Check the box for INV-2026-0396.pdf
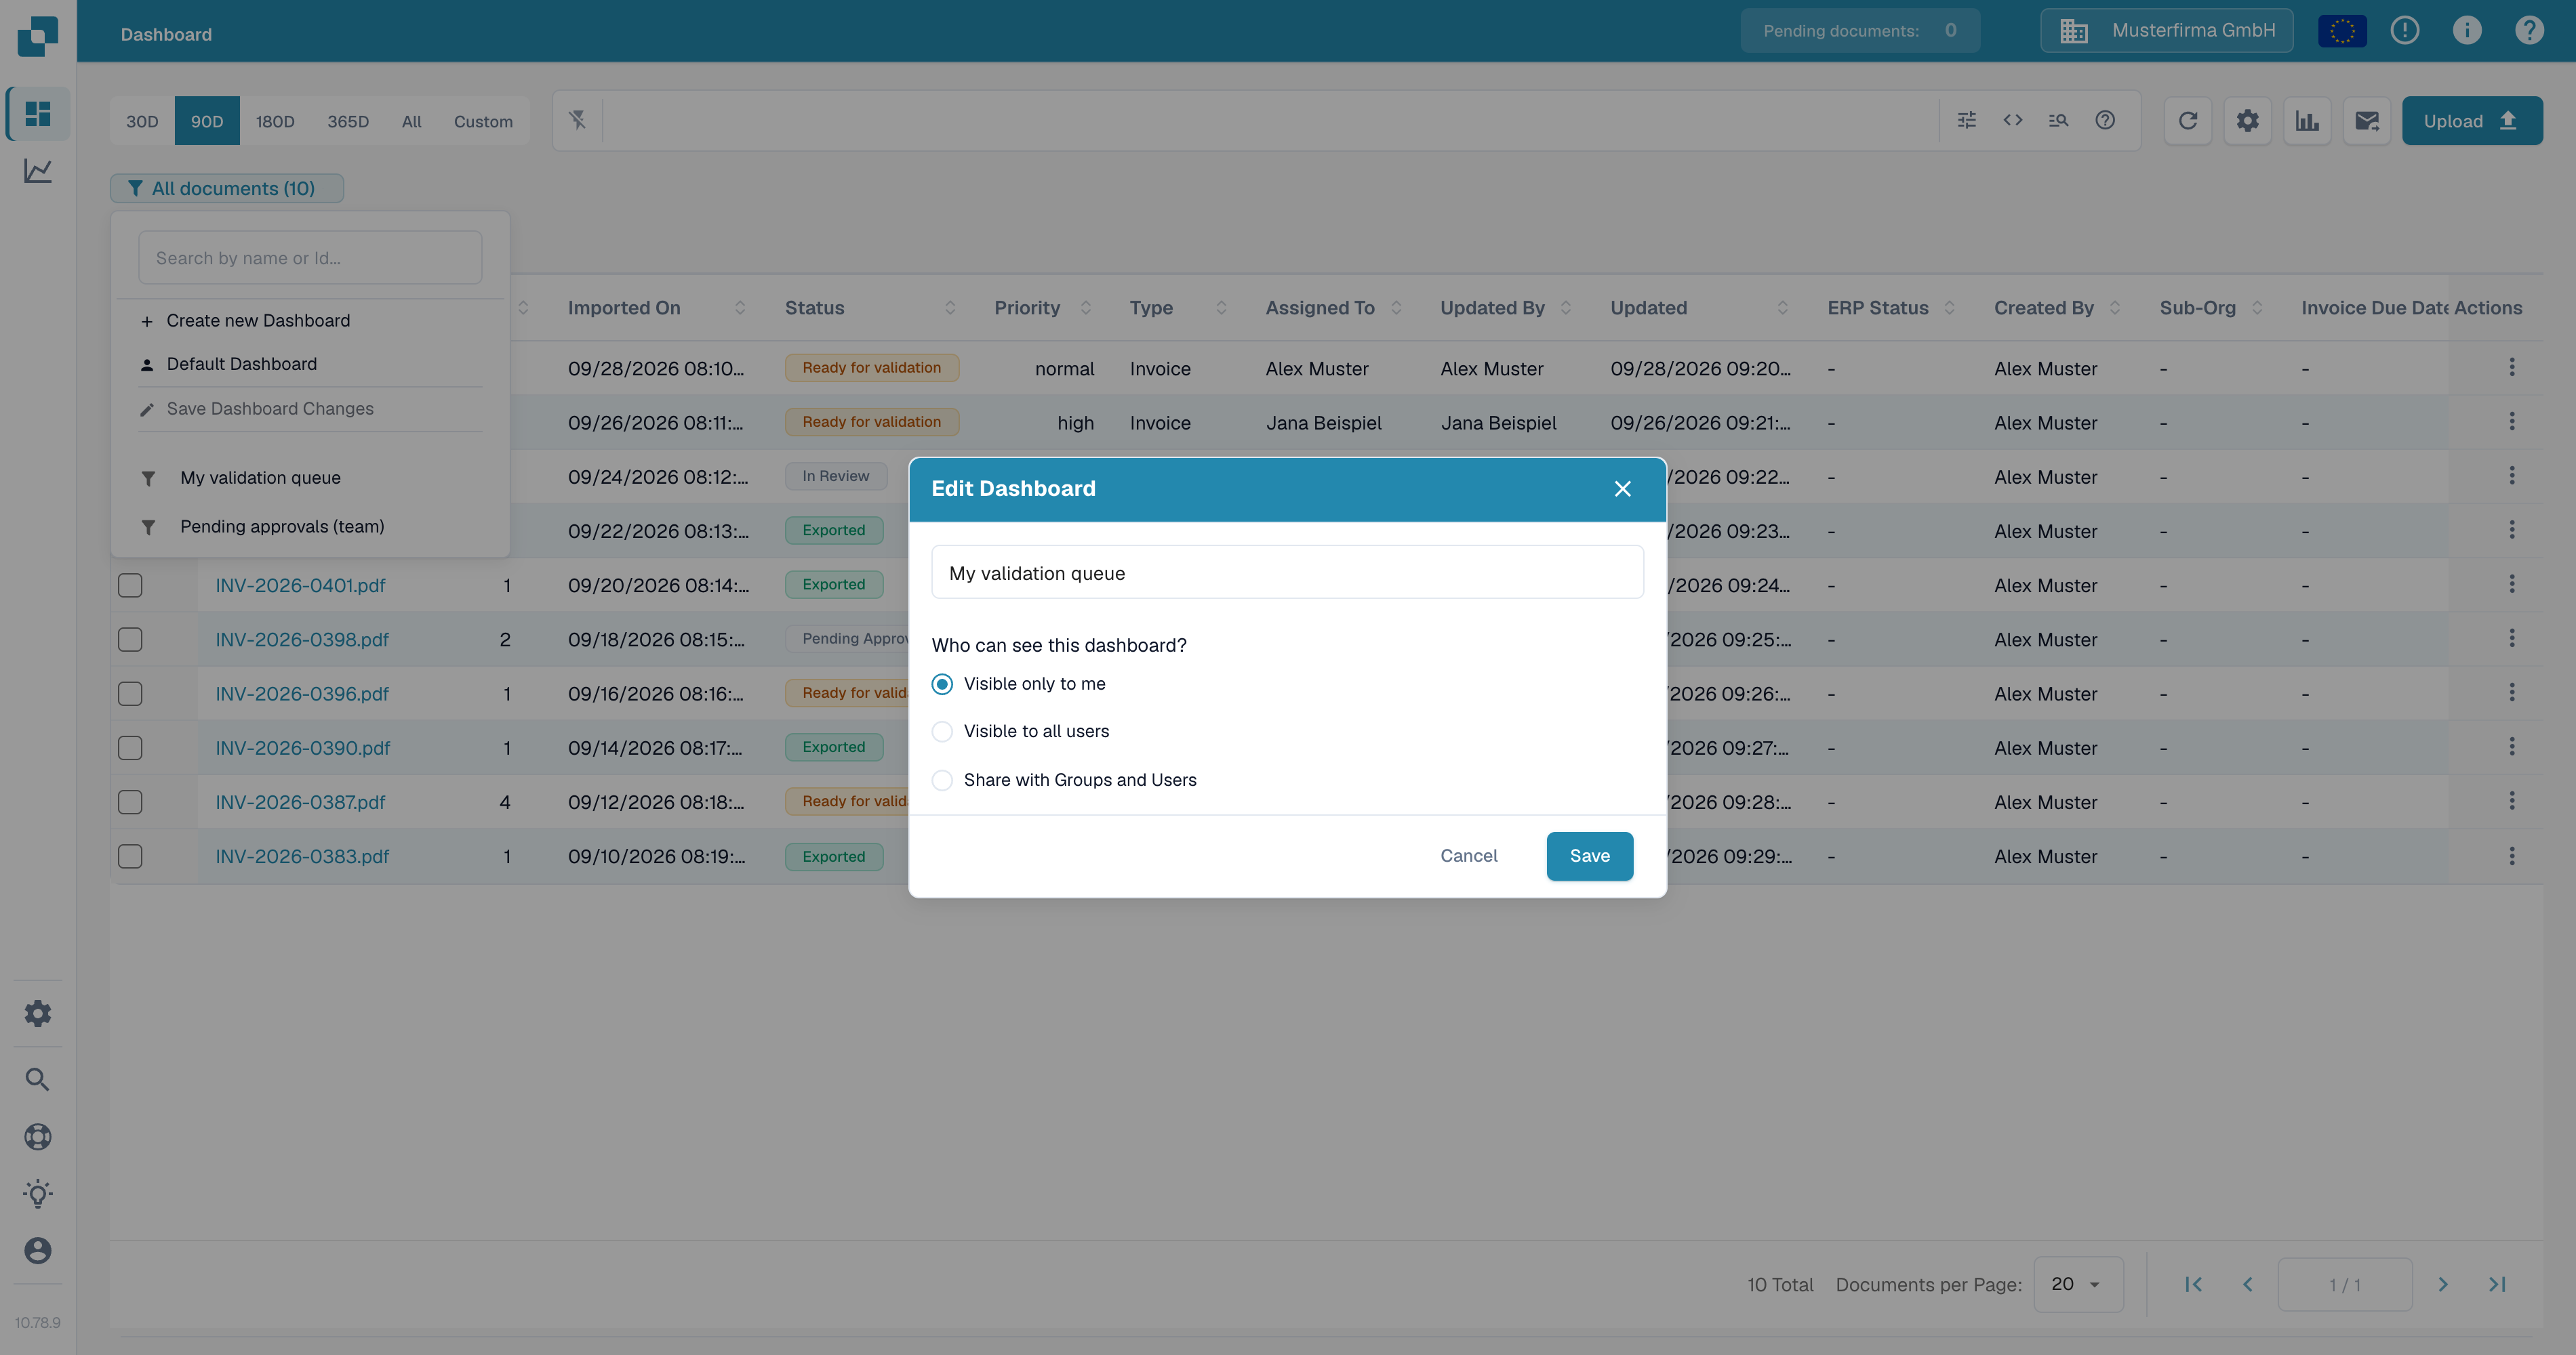This screenshot has width=2576, height=1355. [130, 694]
